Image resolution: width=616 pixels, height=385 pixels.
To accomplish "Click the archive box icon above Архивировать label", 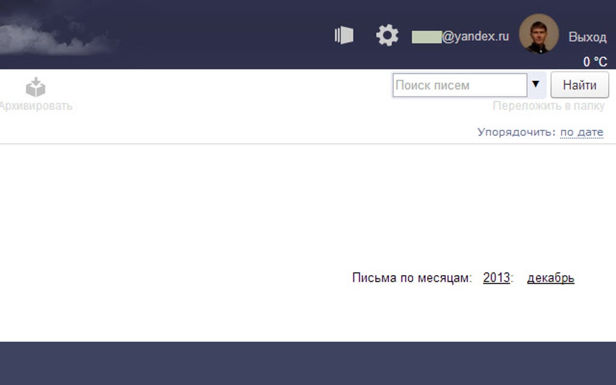I will [35, 86].
